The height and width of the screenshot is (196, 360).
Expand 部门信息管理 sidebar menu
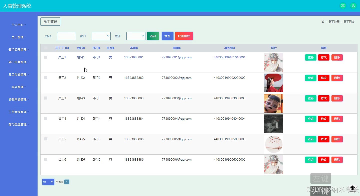pyautogui.click(x=19, y=62)
